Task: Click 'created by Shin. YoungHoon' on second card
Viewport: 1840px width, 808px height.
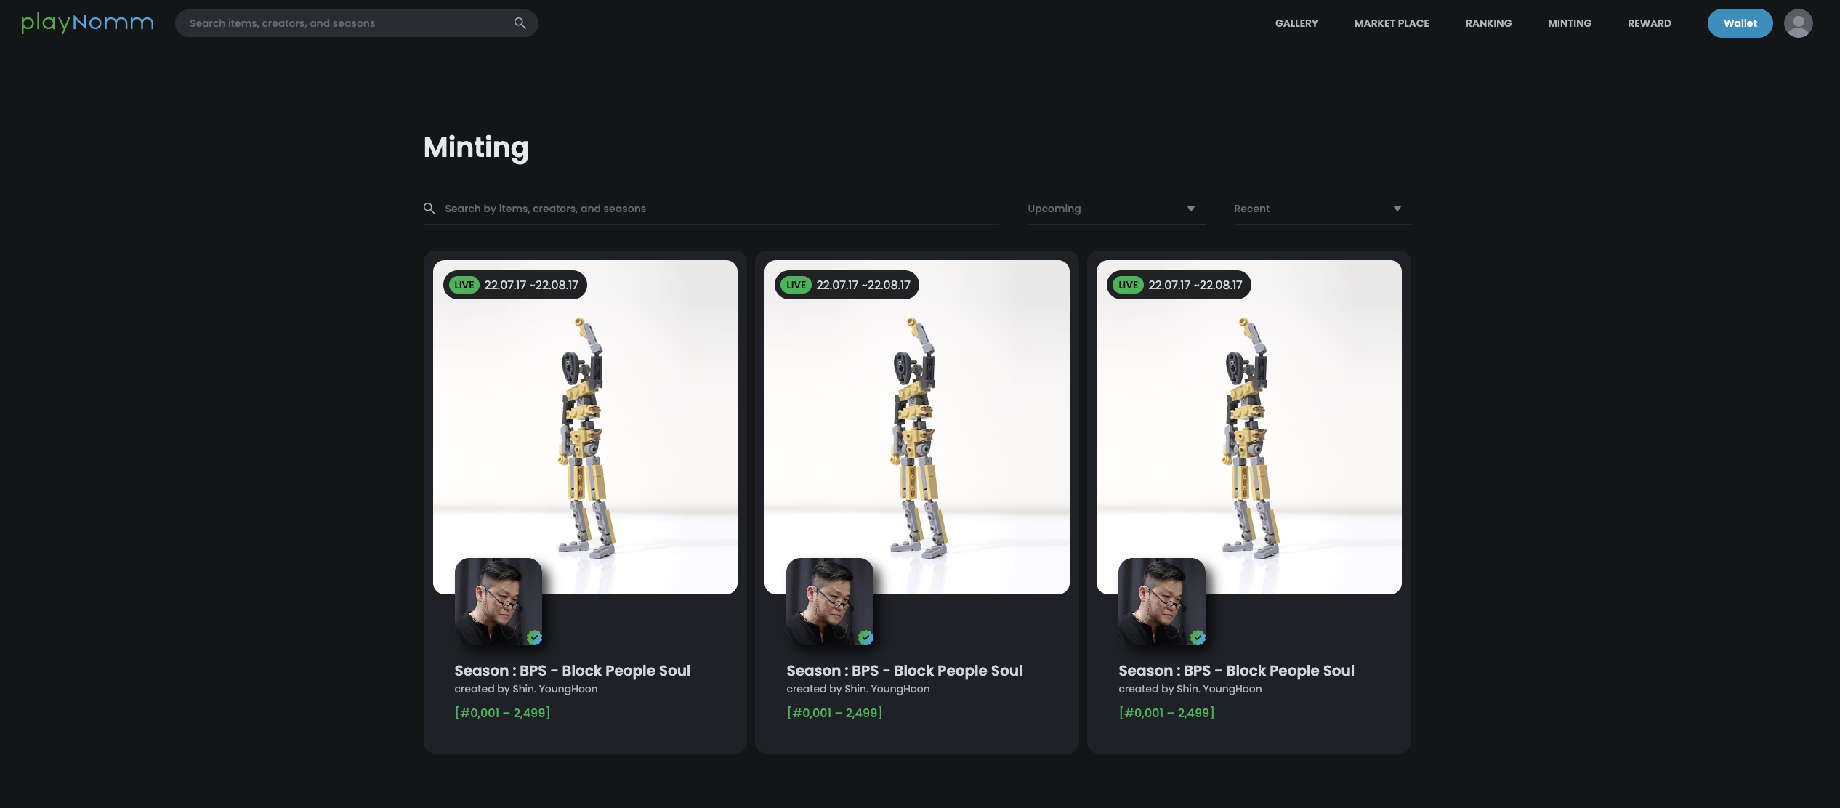Action: click(858, 689)
